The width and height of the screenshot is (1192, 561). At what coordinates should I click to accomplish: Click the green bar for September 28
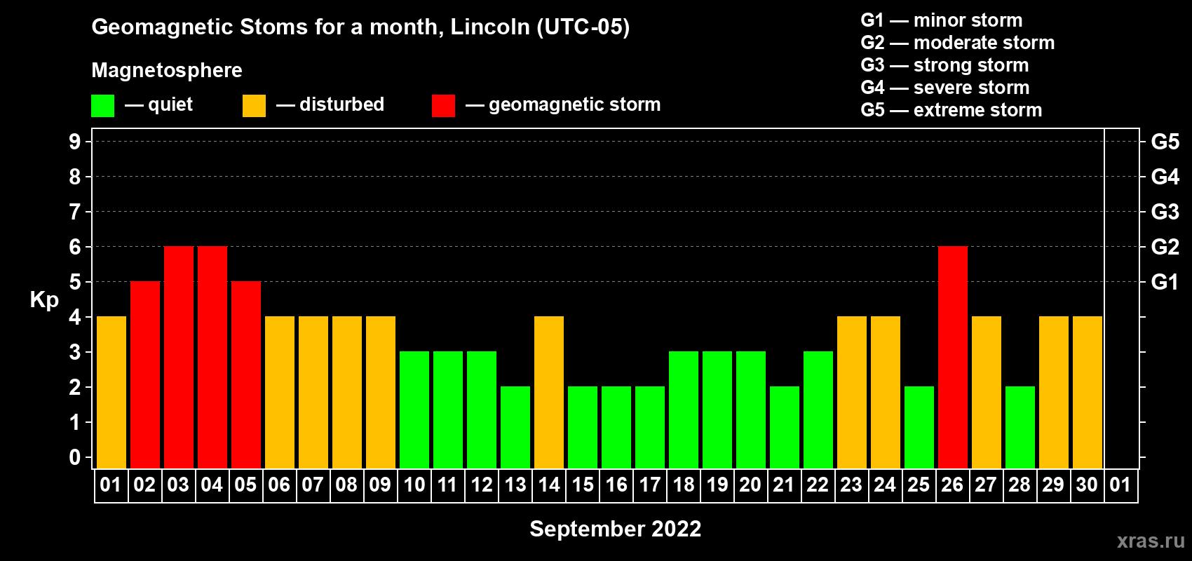[1020, 427]
